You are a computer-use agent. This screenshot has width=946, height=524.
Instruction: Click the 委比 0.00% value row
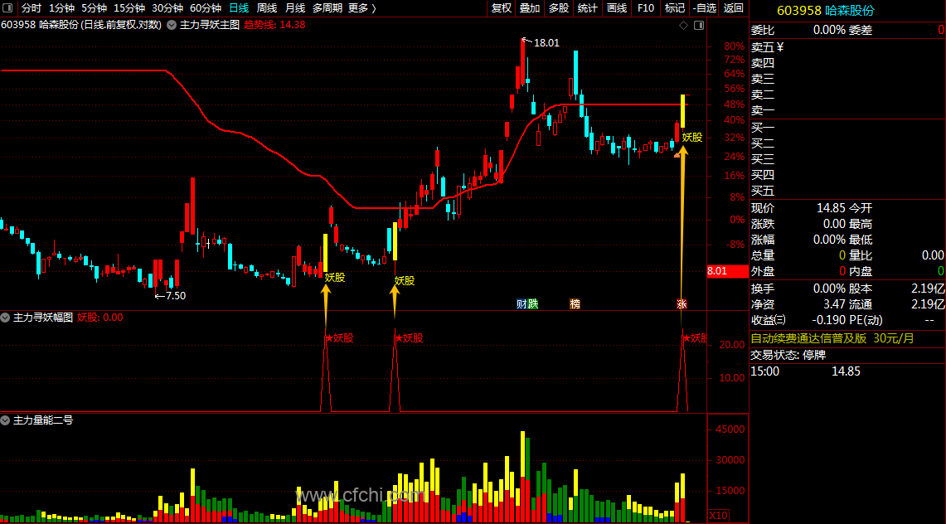coord(798,30)
